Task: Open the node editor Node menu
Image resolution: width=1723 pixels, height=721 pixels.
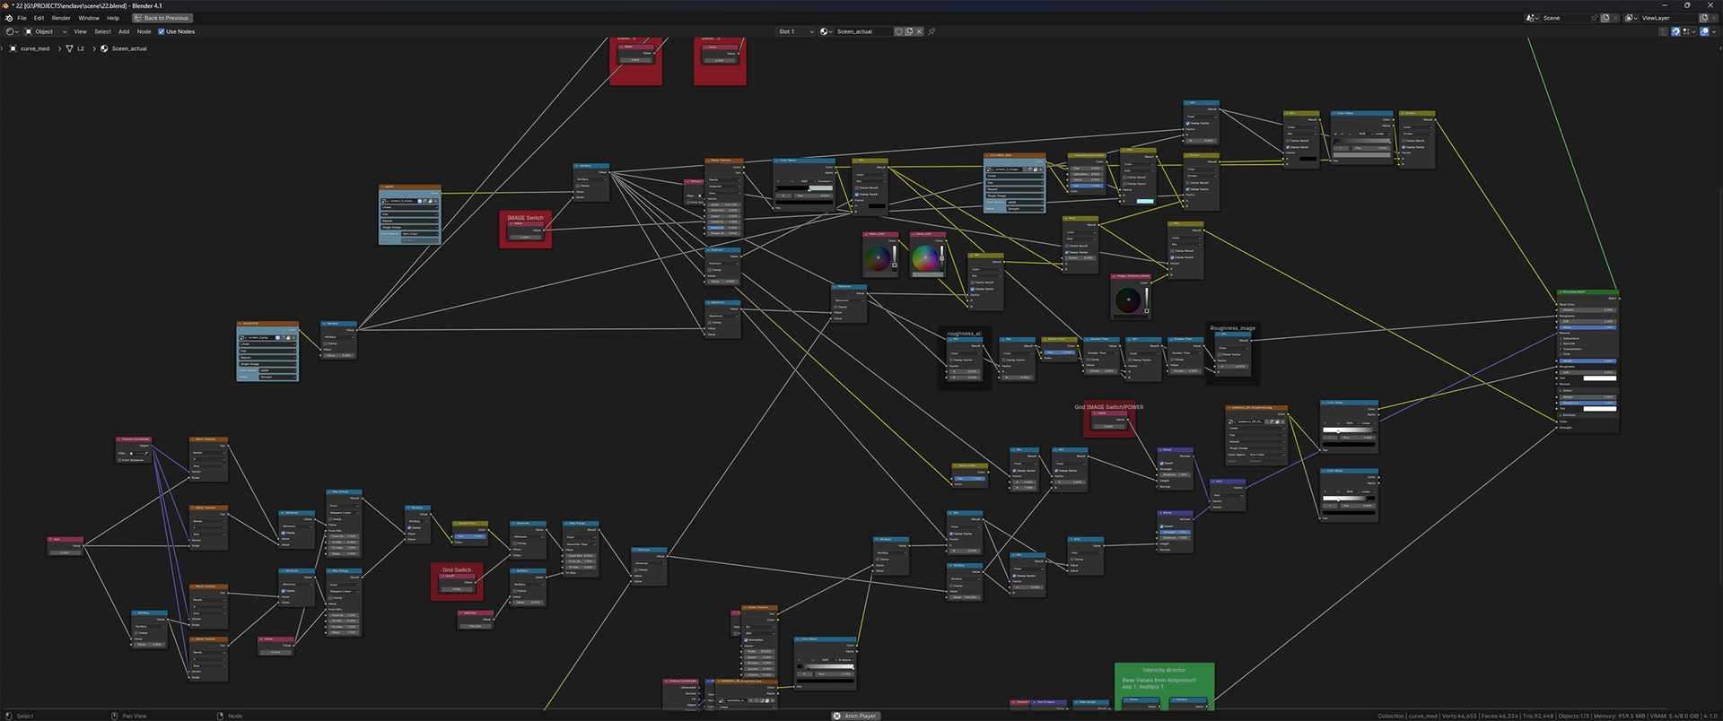Action: pos(144,31)
